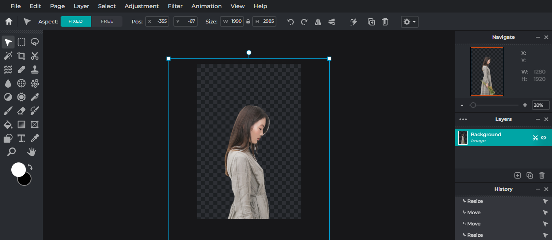This screenshot has height=240, width=552.
Task: Activate the Text tool
Action: (21, 138)
